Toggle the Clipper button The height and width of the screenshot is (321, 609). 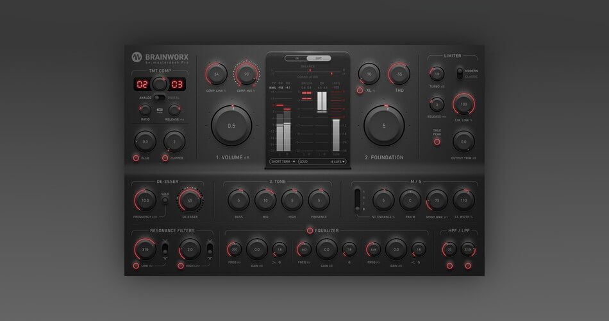(x=165, y=158)
